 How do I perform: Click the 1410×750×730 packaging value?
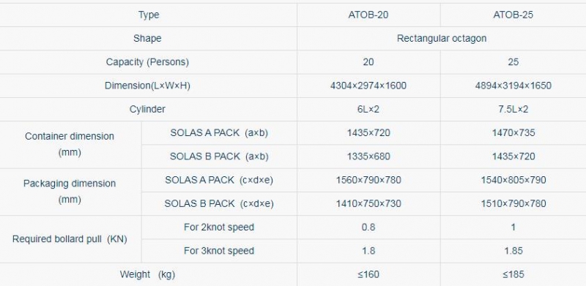point(368,204)
